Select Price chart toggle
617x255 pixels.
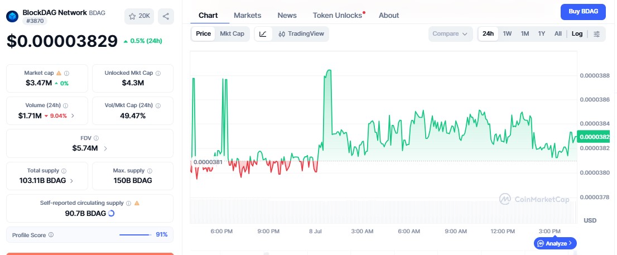point(204,34)
